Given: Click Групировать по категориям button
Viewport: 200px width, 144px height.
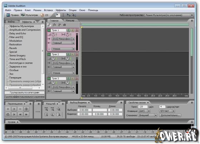Looking at the screenshot, I should coord(25,93).
